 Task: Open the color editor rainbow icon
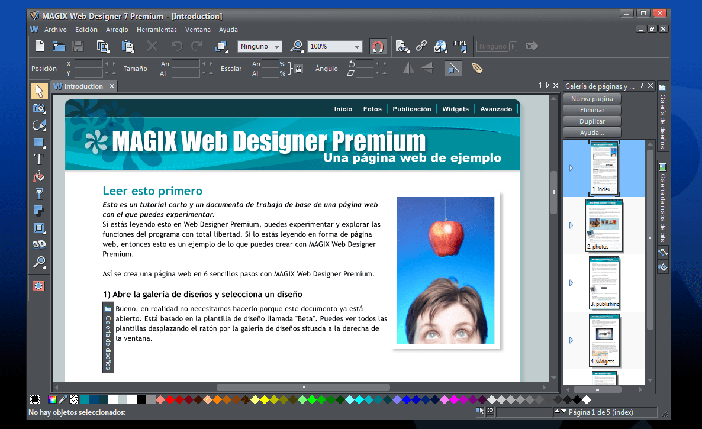[x=52, y=399]
